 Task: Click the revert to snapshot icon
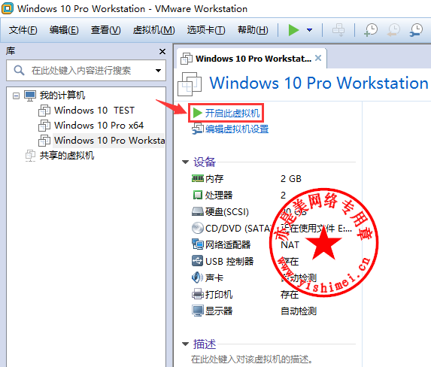[393, 29]
